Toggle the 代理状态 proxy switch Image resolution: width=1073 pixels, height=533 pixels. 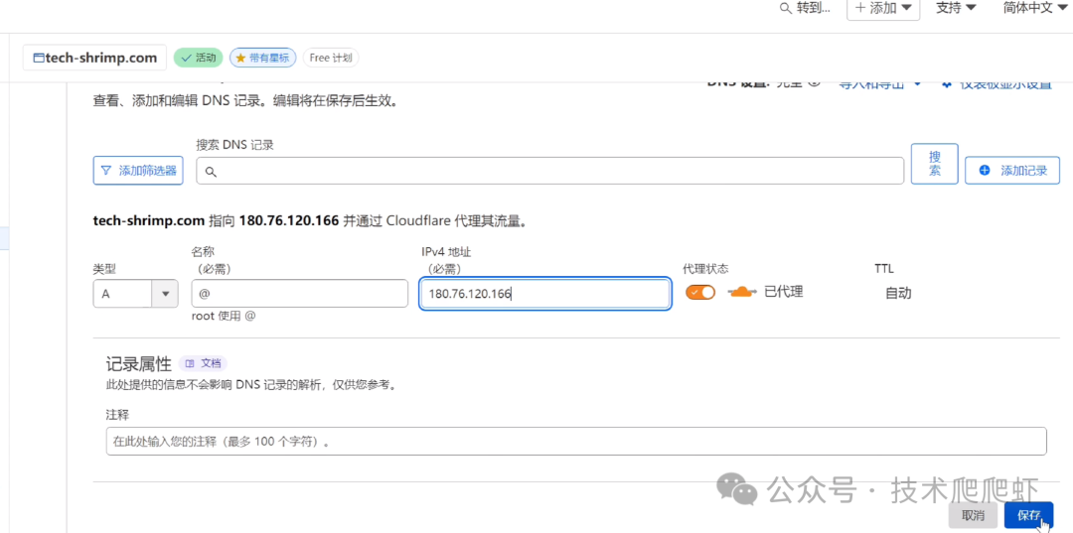[700, 292]
